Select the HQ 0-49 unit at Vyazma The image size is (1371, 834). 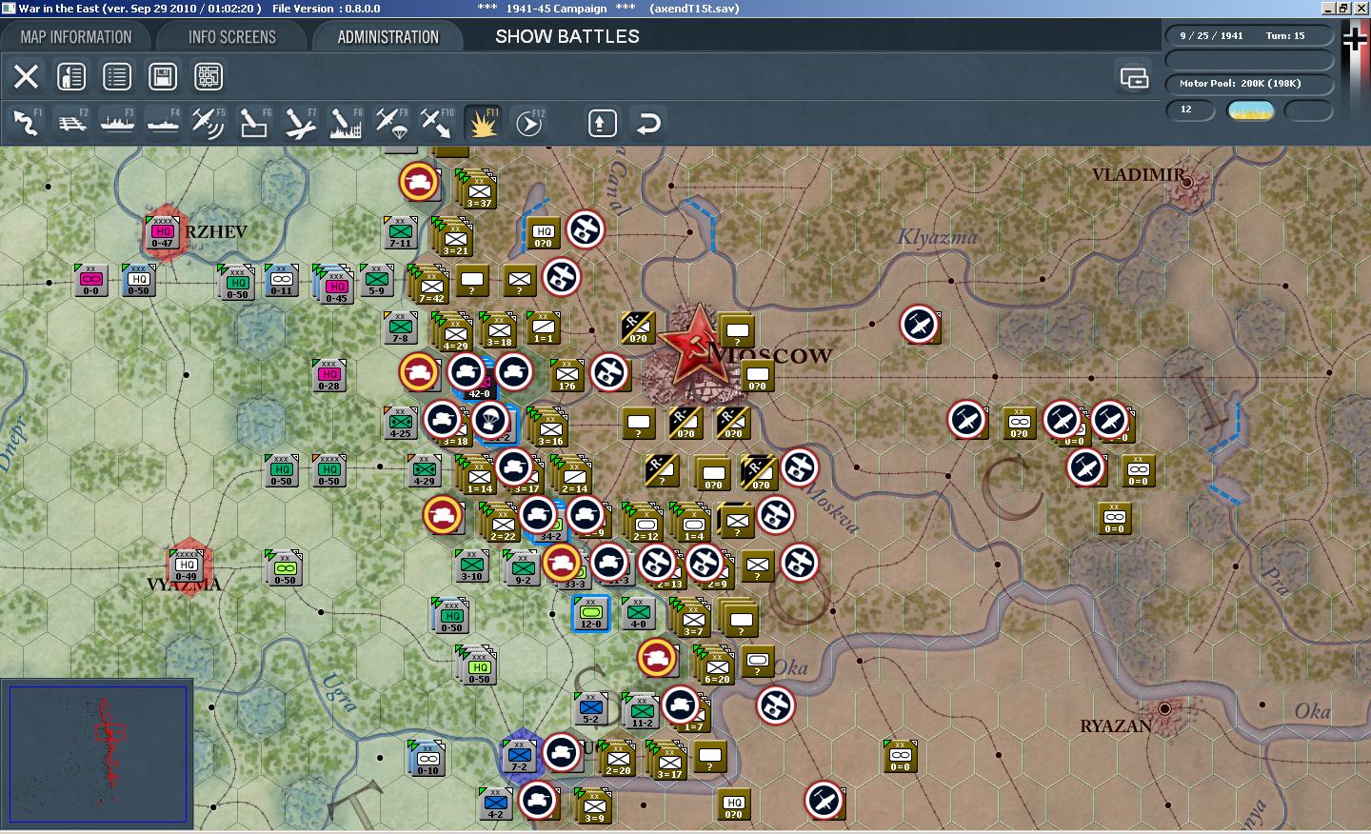[x=187, y=565]
